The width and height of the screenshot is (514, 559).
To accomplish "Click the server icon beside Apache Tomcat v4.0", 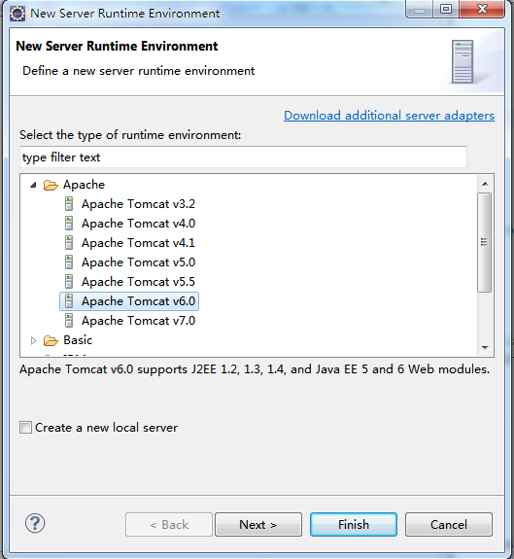I will 69,224.
